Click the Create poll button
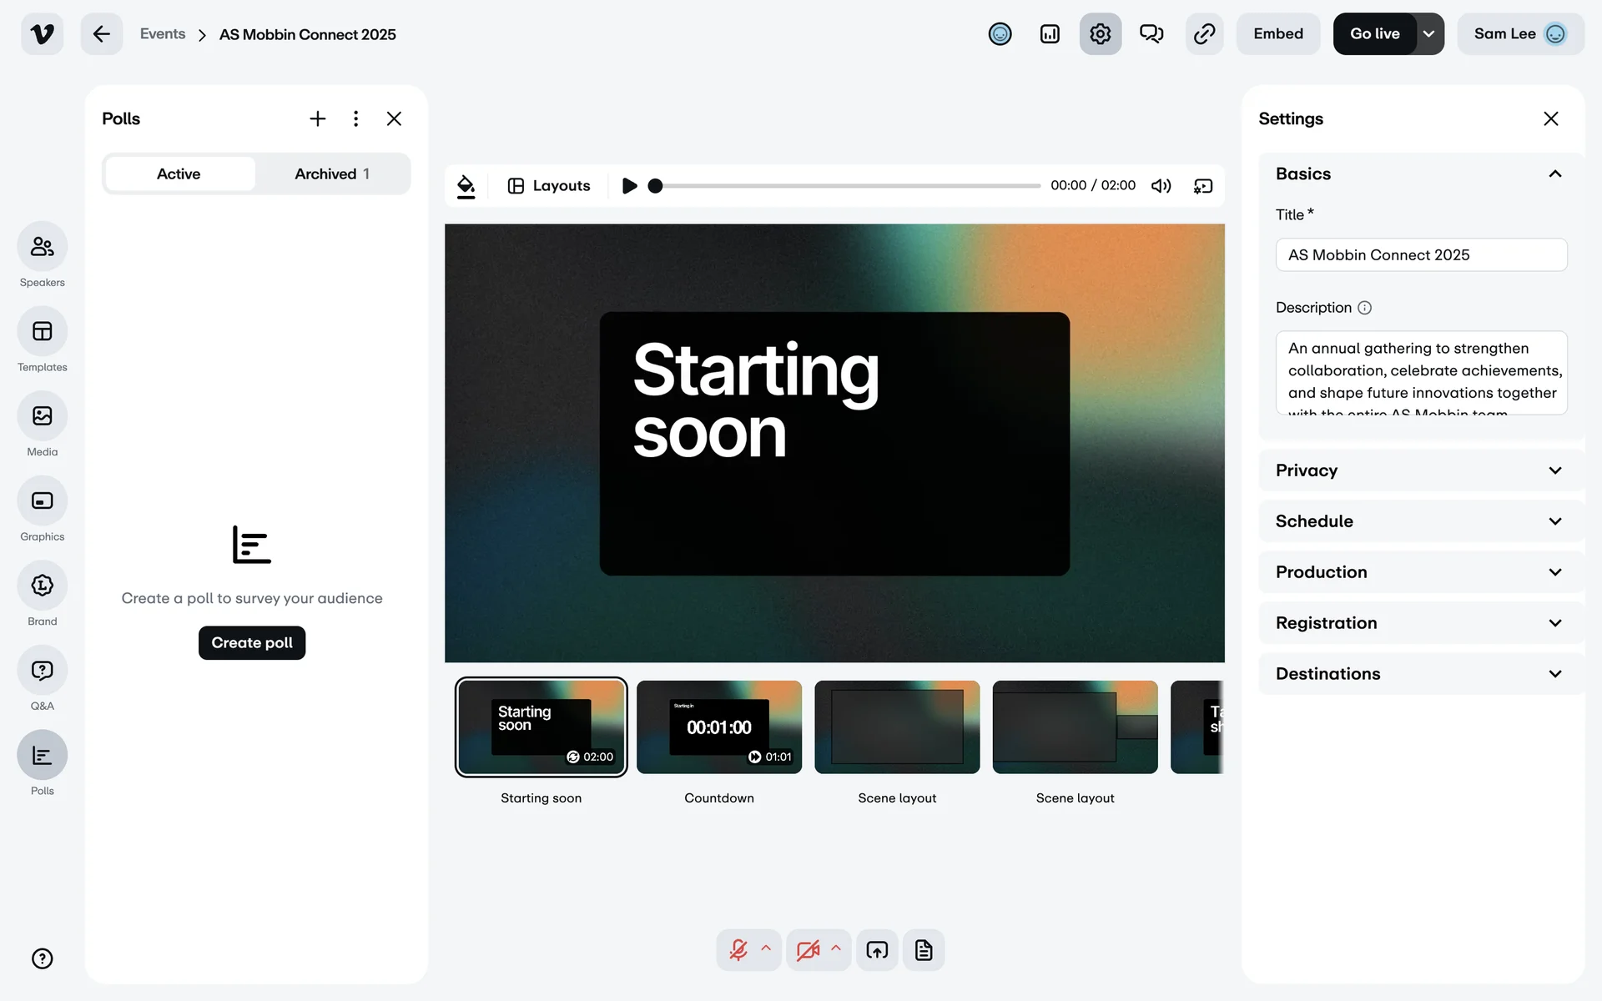Screen dimensions: 1602x1001 click(252, 643)
